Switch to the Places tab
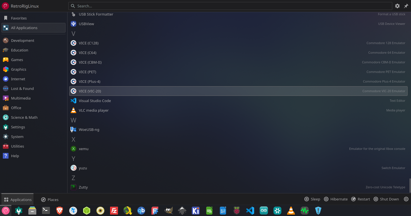Image resolution: width=411 pixels, height=216 pixels. 50,200
